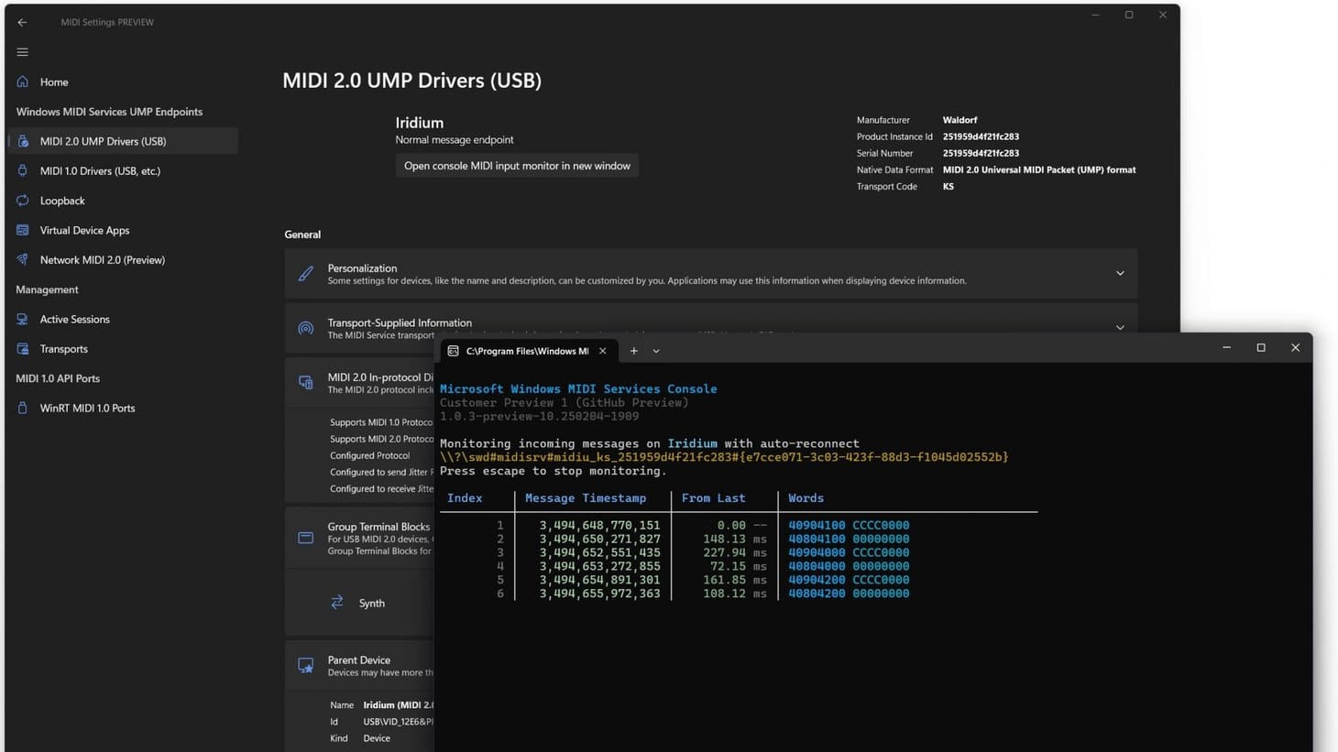The image size is (1338, 752).
Task: Expand Transport-Supplied Information chevron
Action: click(x=1120, y=327)
